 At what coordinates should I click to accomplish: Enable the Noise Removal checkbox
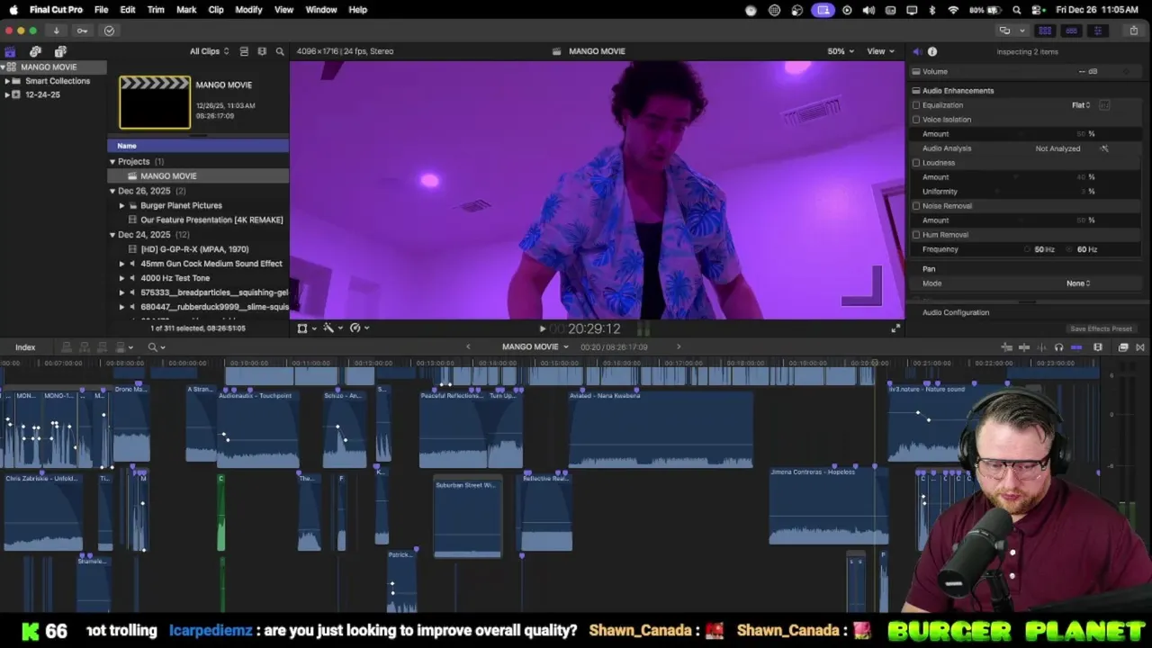click(x=916, y=206)
